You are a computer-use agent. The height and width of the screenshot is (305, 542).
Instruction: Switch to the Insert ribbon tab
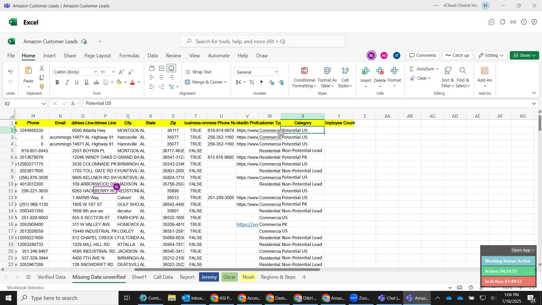click(49, 56)
